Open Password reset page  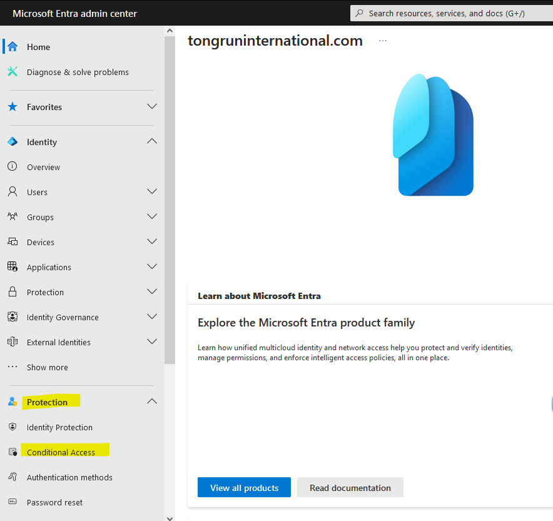tap(54, 502)
